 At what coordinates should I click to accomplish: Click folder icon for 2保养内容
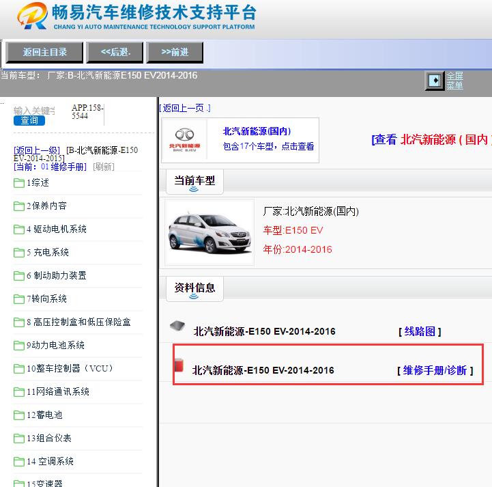[x=19, y=206]
